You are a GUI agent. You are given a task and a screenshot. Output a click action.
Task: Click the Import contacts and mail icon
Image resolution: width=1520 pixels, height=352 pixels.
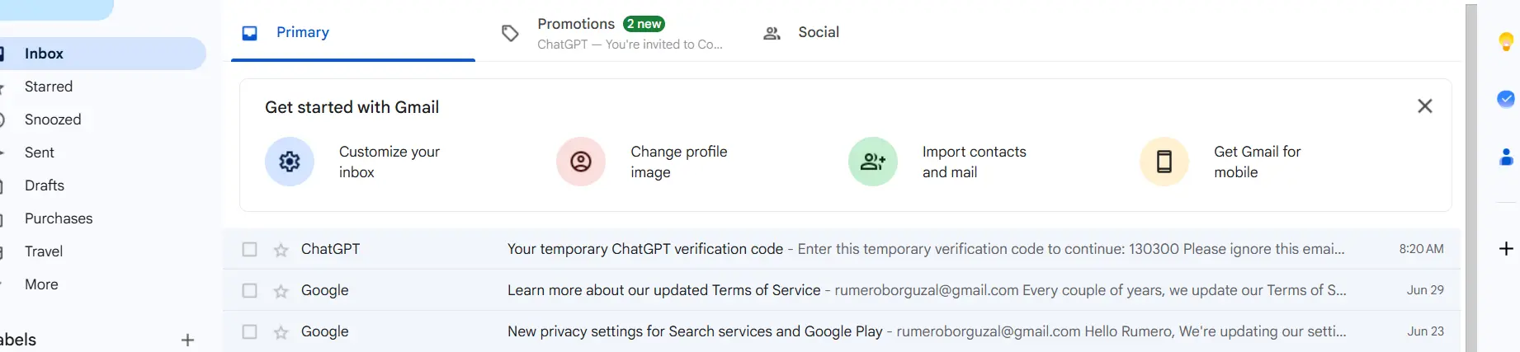(x=873, y=162)
